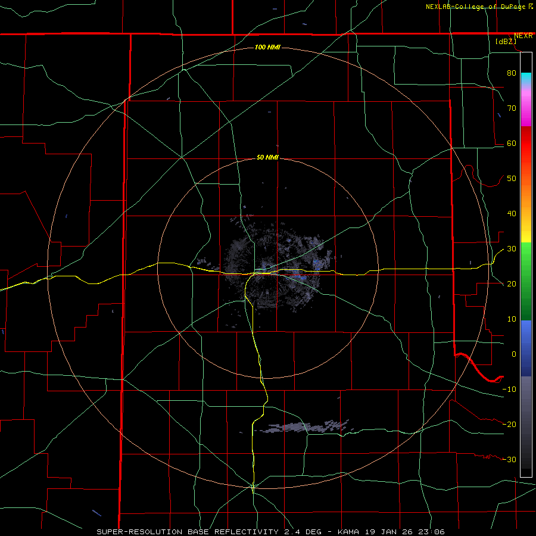The width and height of the screenshot is (536, 536).
Task: Click the [dBZ] unit label
Action: pyautogui.click(x=506, y=41)
